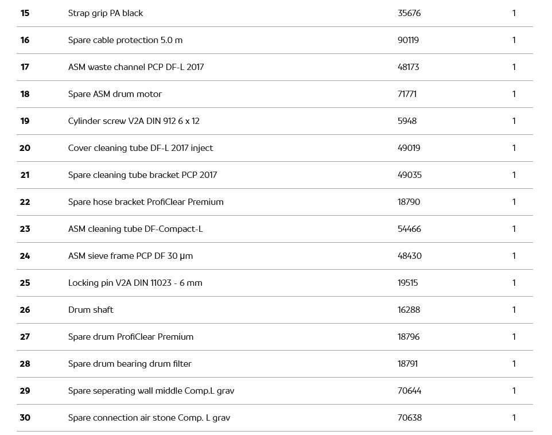Select part number 70638
The height and width of the screenshot is (435, 552).
[x=410, y=418]
